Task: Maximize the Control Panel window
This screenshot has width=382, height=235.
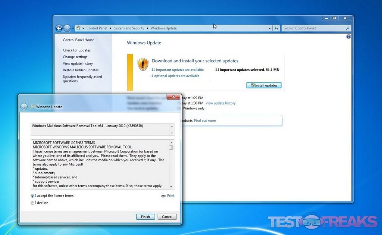Action: pyautogui.click(x=334, y=18)
